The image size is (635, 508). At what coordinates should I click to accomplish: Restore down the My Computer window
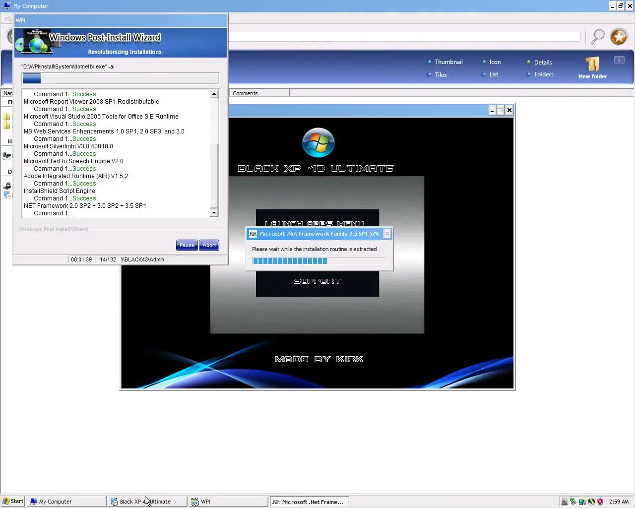point(621,6)
